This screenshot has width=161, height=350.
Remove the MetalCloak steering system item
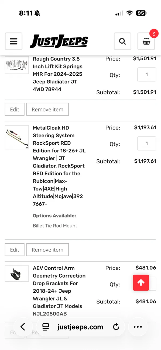[47, 250]
